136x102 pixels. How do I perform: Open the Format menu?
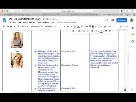(x=32, y=22)
